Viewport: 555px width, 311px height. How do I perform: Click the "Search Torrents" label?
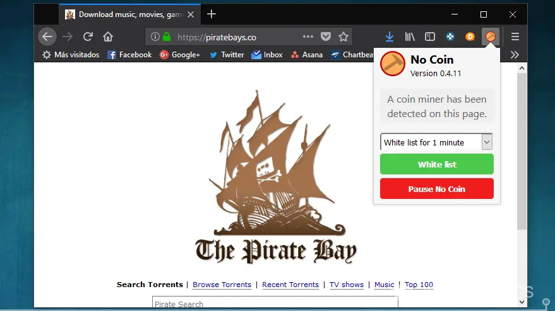[150, 285]
